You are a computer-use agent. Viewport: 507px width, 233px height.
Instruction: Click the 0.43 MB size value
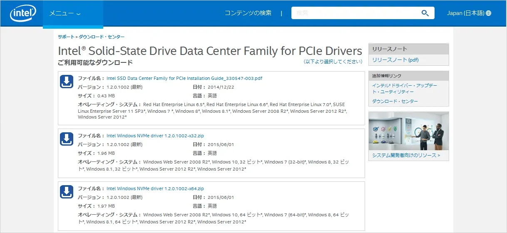(x=106, y=96)
